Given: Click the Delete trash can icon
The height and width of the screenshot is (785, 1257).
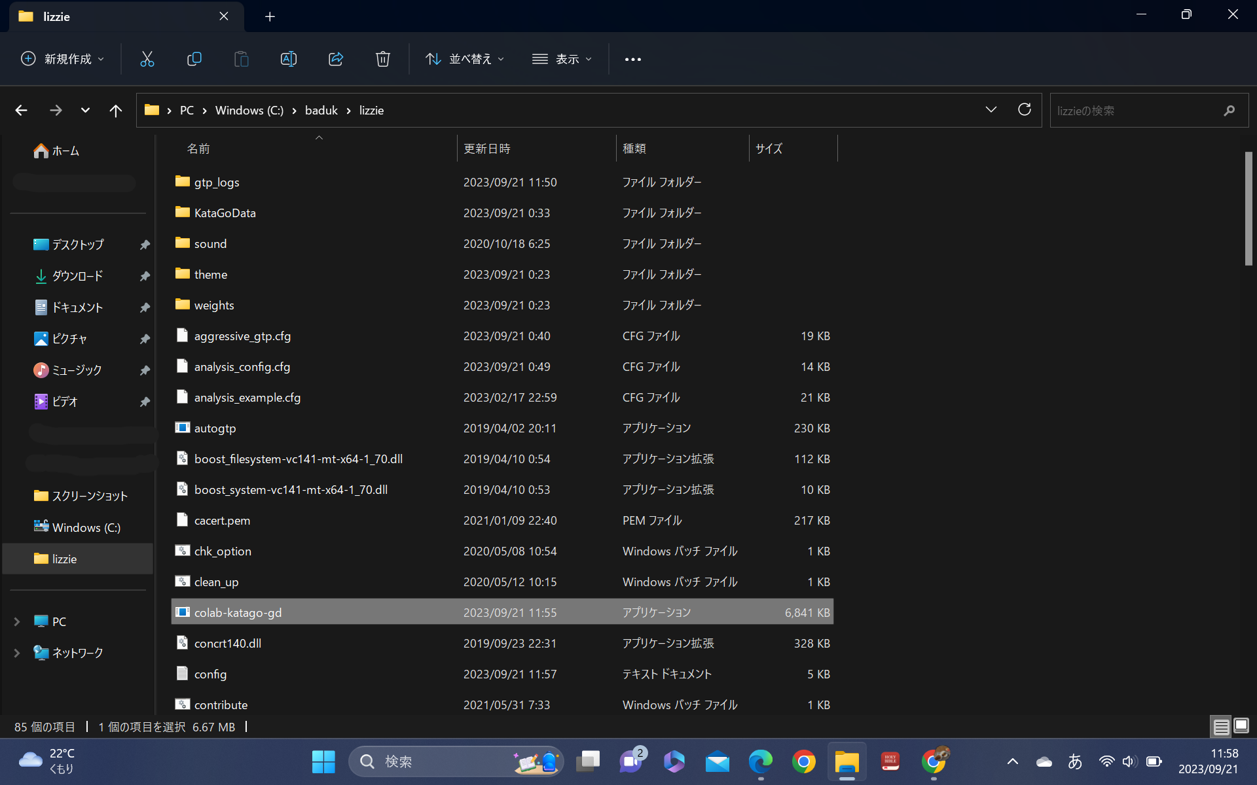Looking at the screenshot, I should click(383, 59).
